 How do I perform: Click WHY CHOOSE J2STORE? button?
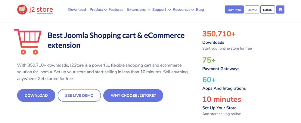133,95
